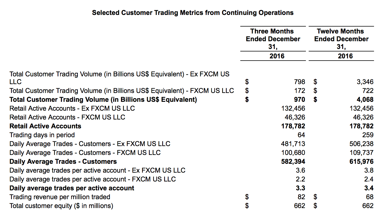Click the 481,713 daily average trades value
The width and height of the screenshot is (392, 218).
point(293,144)
